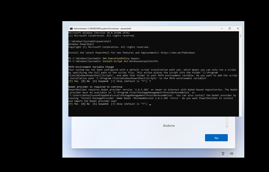Minimize the Administrator cmd window
This screenshot has height=172, width=269.
click(221, 29)
